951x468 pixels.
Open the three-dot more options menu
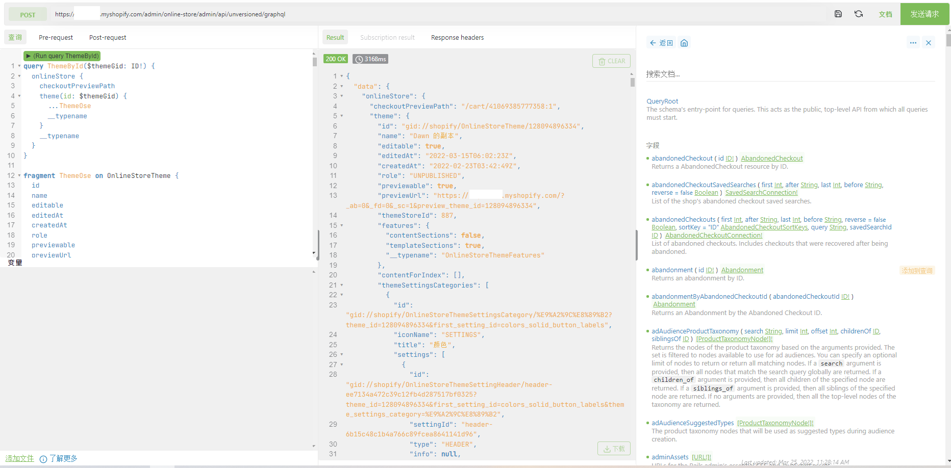[913, 43]
